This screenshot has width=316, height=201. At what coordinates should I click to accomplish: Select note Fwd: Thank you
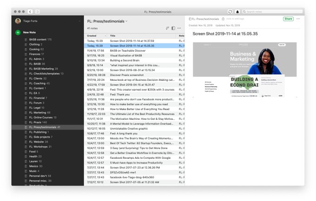point(134,94)
